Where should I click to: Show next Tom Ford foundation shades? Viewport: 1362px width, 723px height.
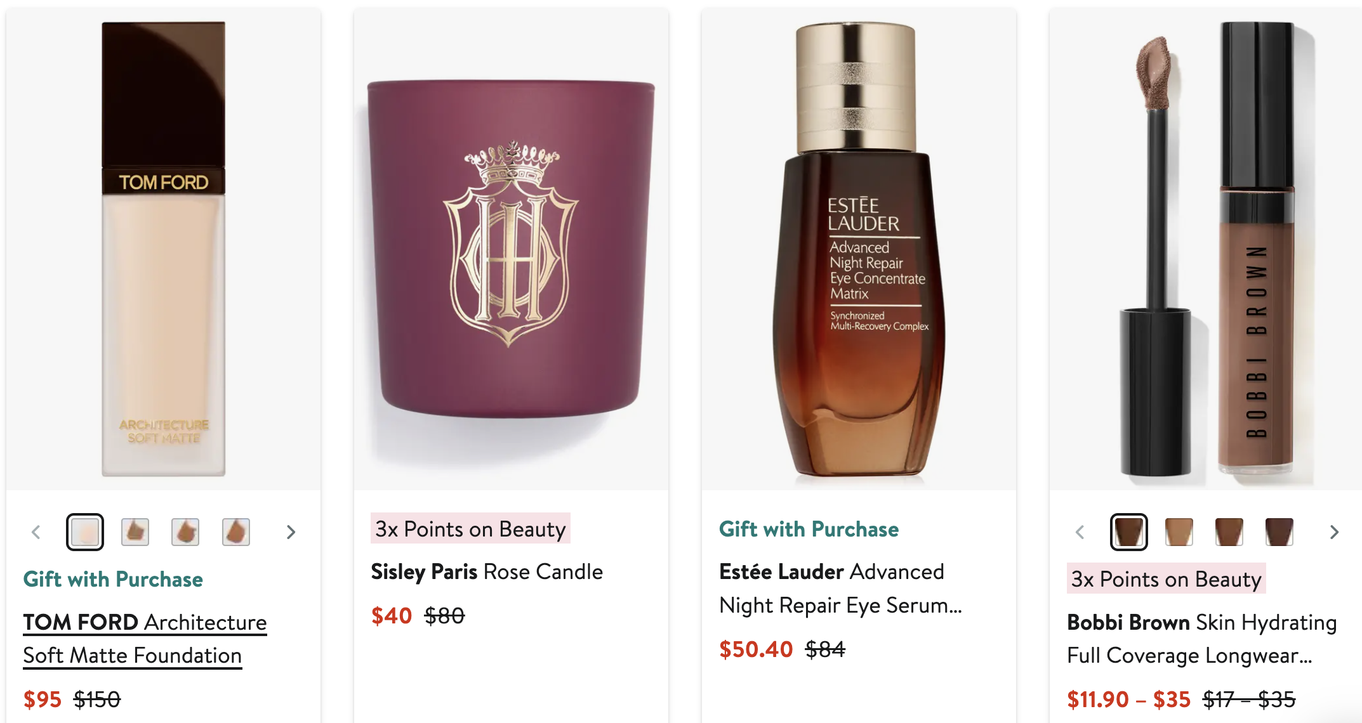(x=291, y=532)
